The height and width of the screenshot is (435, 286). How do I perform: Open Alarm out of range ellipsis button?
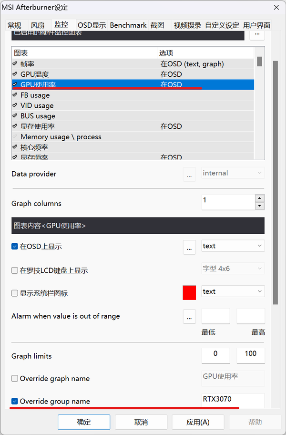189,316
